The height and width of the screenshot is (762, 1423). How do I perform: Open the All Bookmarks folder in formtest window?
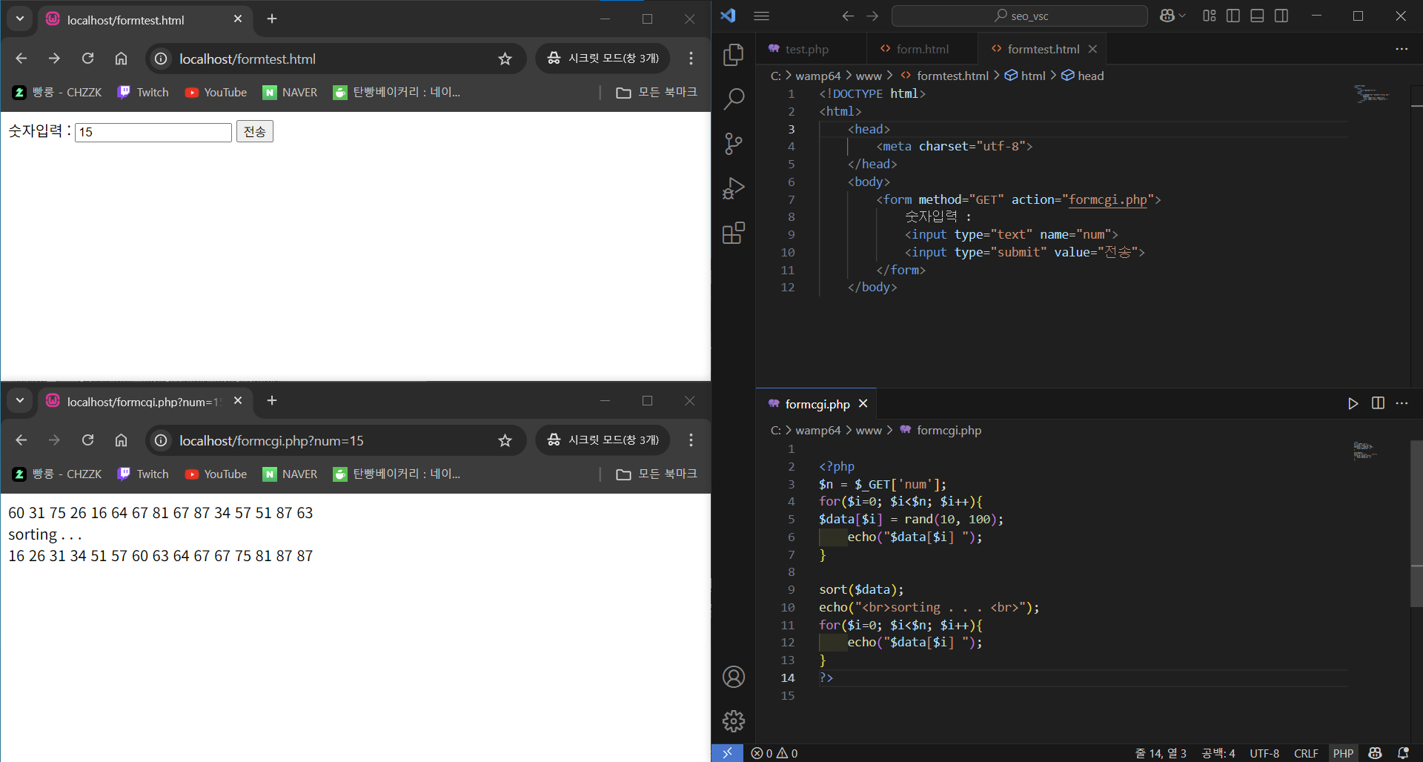(x=657, y=92)
